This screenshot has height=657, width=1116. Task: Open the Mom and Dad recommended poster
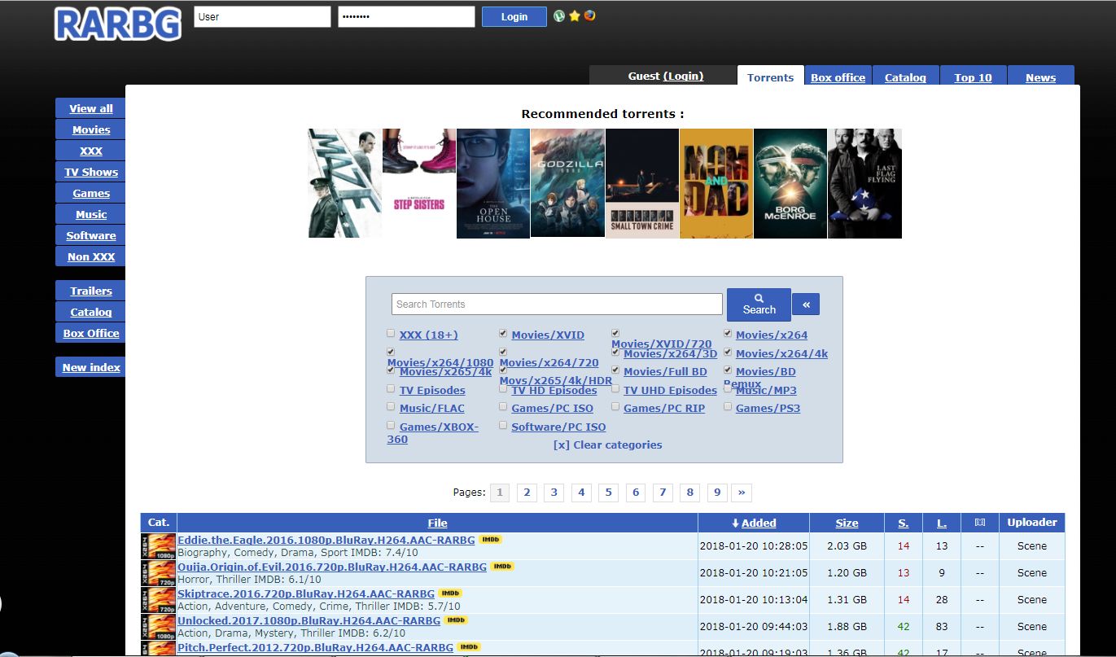click(716, 183)
